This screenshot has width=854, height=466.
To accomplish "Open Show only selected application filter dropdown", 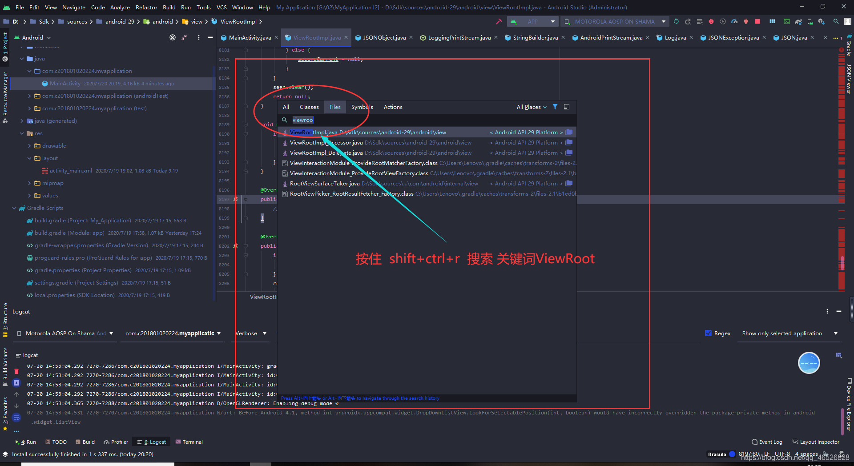I will pos(790,333).
